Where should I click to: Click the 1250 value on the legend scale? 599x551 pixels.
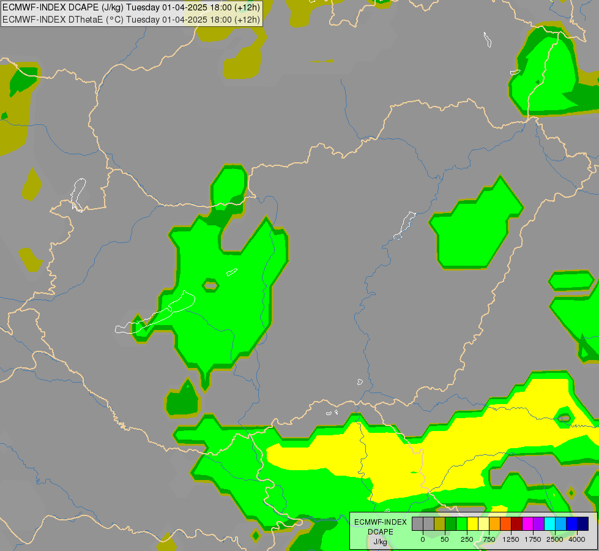point(511,539)
